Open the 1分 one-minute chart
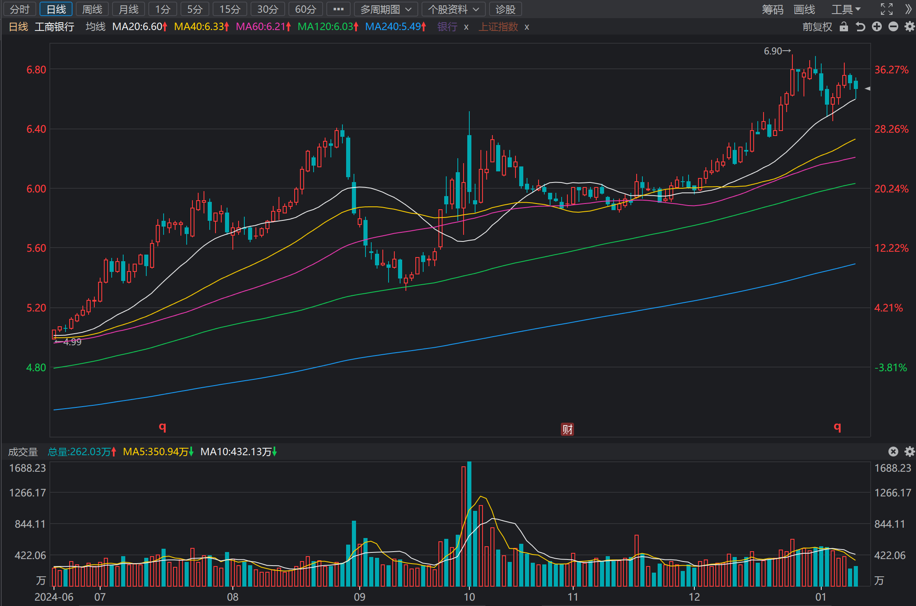The height and width of the screenshot is (606, 916). [163, 9]
